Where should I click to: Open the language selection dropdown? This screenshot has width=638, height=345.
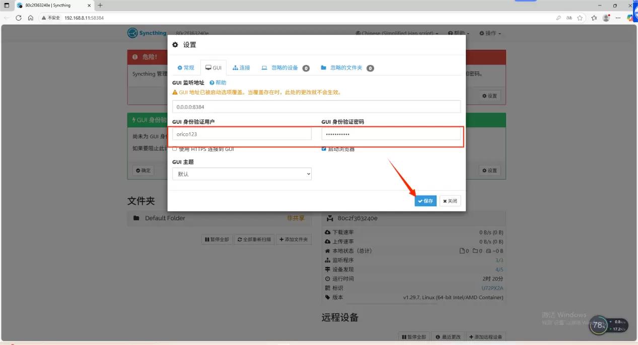click(x=399, y=33)
